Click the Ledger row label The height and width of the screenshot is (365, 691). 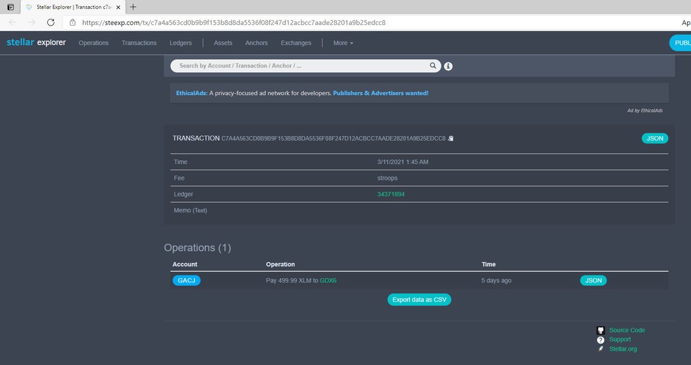(184, 194)
